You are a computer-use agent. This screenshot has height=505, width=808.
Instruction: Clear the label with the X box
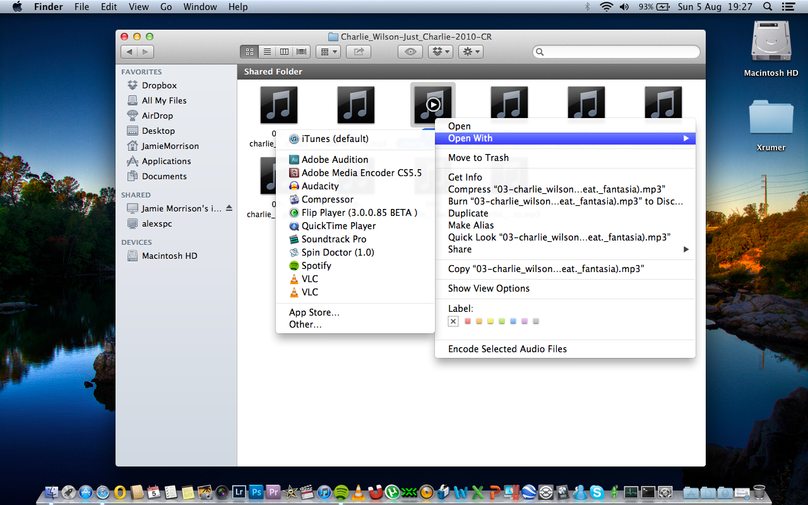point(453,321)
